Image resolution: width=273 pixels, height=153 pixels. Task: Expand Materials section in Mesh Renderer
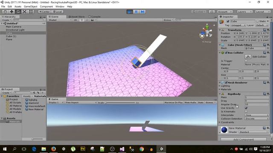[225, 89]
